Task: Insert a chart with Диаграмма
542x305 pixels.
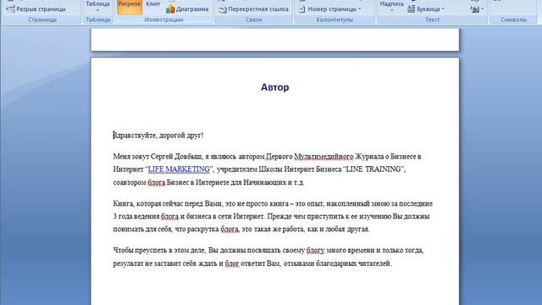Action: coord(187,9)
